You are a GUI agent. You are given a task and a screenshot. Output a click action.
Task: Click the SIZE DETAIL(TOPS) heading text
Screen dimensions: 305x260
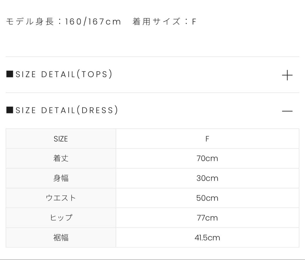64,74
